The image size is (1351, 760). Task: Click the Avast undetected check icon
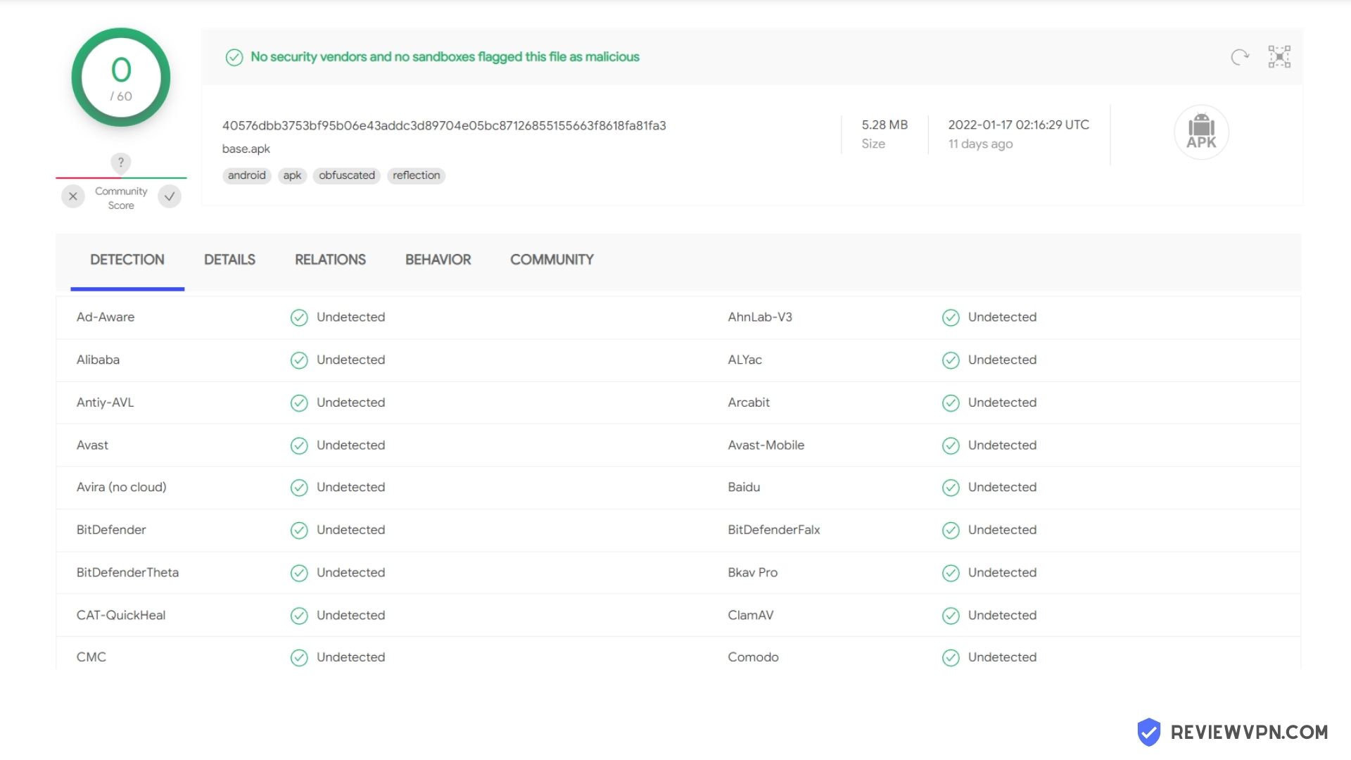tap(299, 445)
